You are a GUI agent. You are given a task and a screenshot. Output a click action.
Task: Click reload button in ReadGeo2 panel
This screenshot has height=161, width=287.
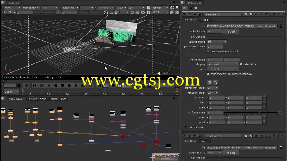pos(231,153)
